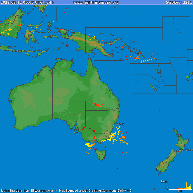The width and height of the screenshot is (193, 193).
Task: Click the 2022-08-12 00:00 UTC timestamp
Action: coord(27,3)
